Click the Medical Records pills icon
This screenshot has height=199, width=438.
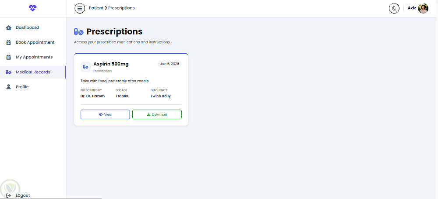tap(9, 72)
